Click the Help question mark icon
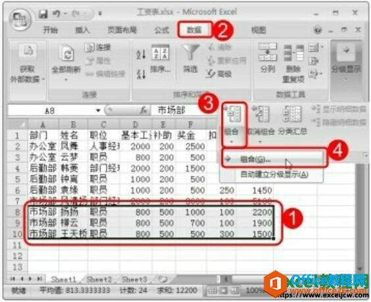Screen dimensions: 371x302 [318, 30]
